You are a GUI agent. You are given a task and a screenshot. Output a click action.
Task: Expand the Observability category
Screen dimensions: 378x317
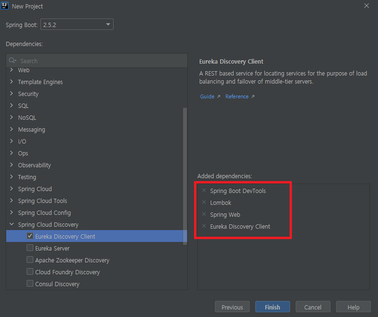(11, 165)
